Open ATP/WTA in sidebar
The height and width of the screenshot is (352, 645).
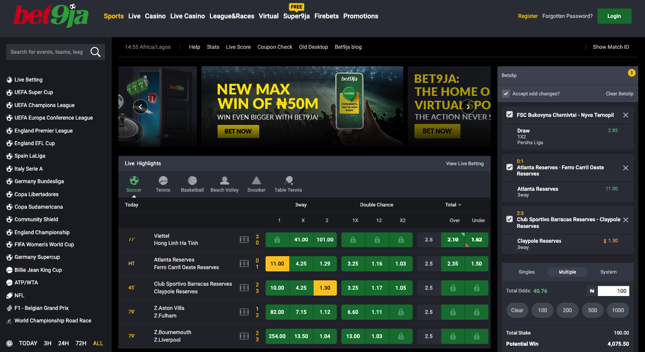[26, 283]
